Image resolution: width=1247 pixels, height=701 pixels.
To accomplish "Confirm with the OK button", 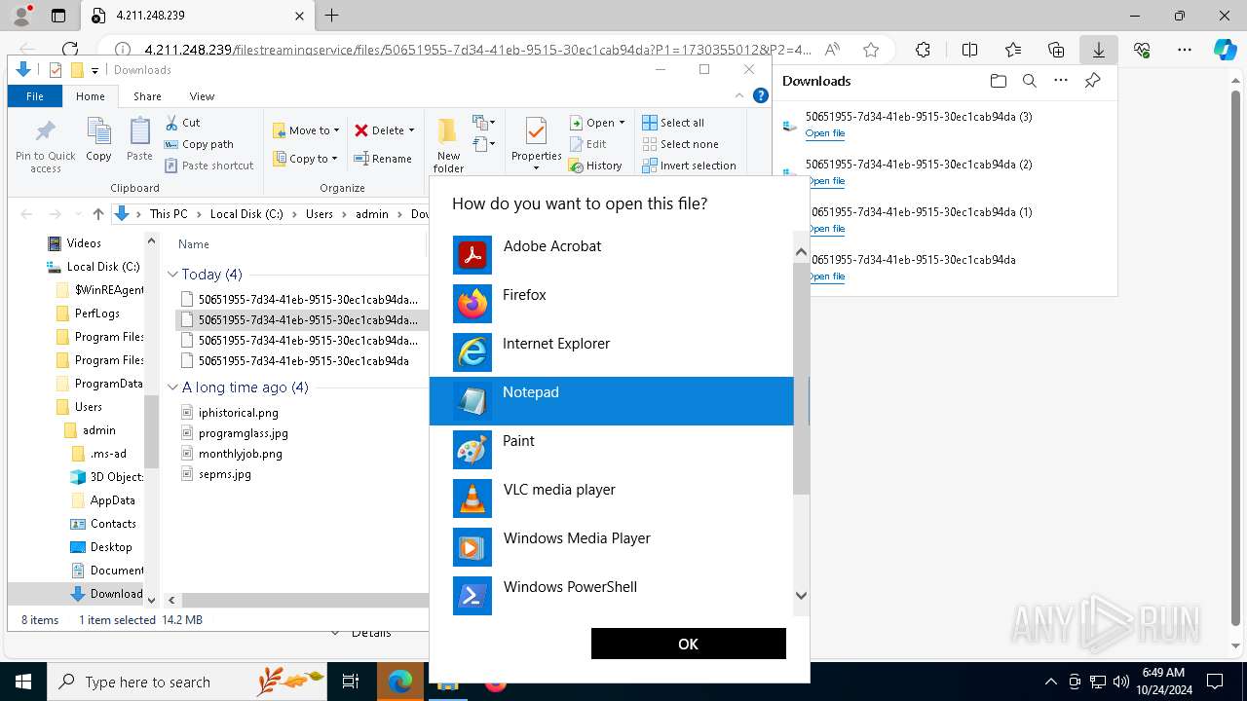I will pyautogui.click(x=688, y=644).
